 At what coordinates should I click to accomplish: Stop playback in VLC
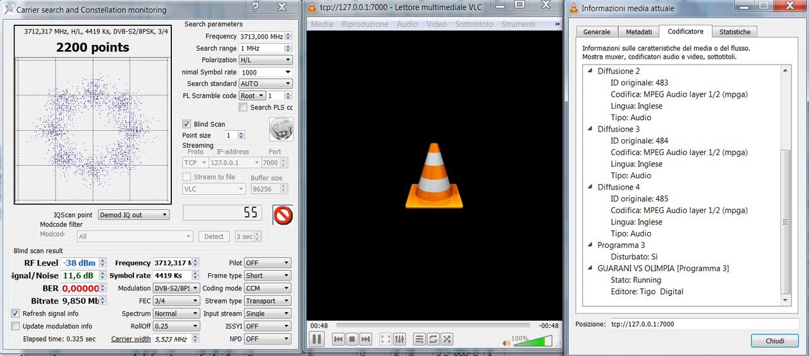click(352, 340)
